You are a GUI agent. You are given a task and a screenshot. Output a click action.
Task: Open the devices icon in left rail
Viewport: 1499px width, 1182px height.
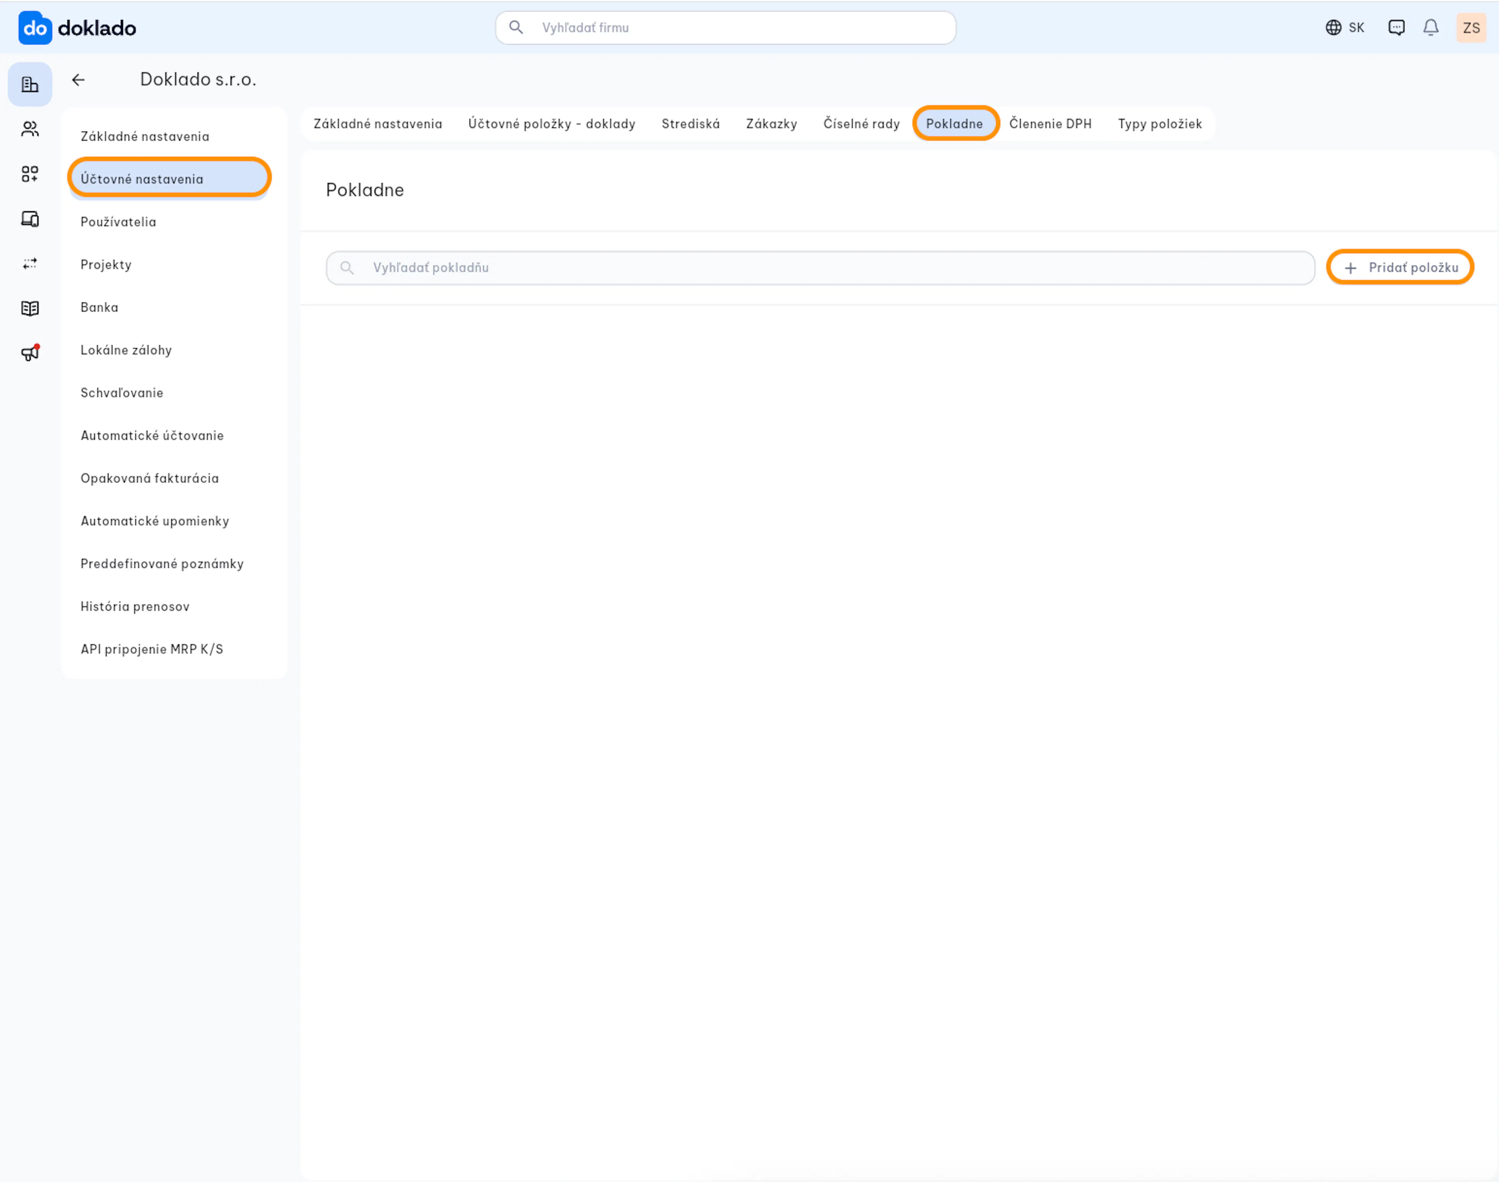(x=30, y=219)
